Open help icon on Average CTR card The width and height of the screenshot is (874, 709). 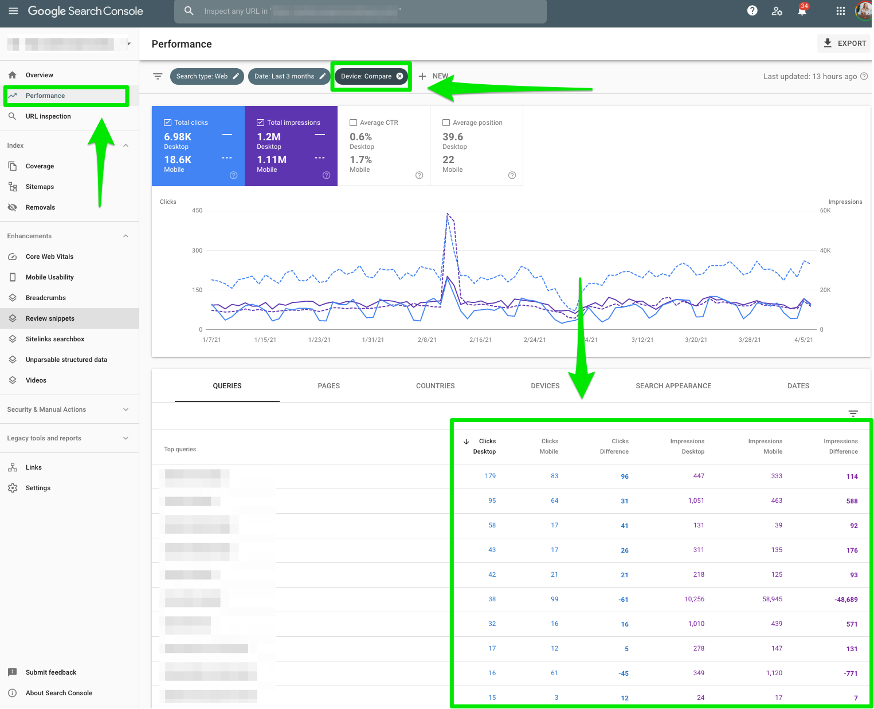[x=419, y=175]
